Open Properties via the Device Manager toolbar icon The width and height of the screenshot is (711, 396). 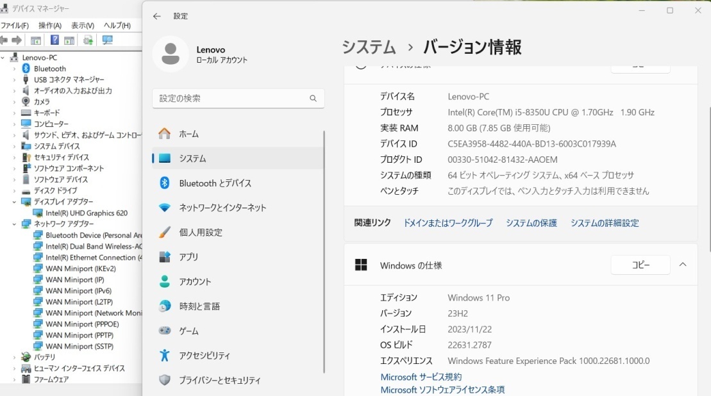pyautogui.click(x=69, y=40)
